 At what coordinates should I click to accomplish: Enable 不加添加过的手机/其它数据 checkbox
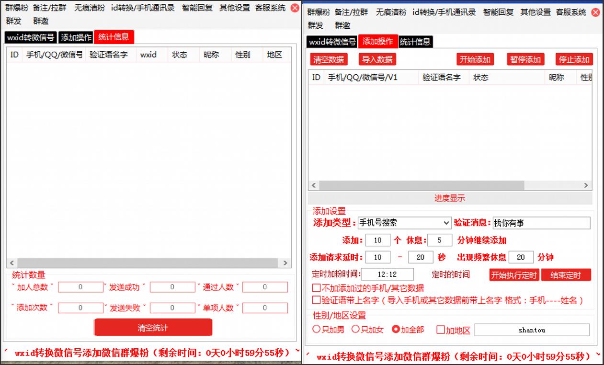click(x=316, y=288)
